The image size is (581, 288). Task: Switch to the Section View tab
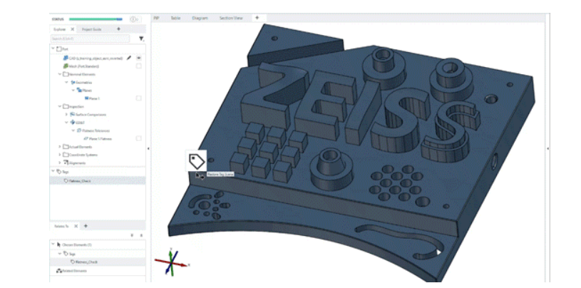(x=232, y=18)
